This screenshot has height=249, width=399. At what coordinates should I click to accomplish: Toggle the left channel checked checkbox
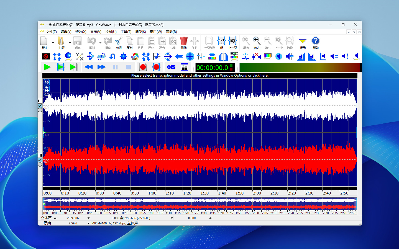pyautogui.click(x=40, y=106)
